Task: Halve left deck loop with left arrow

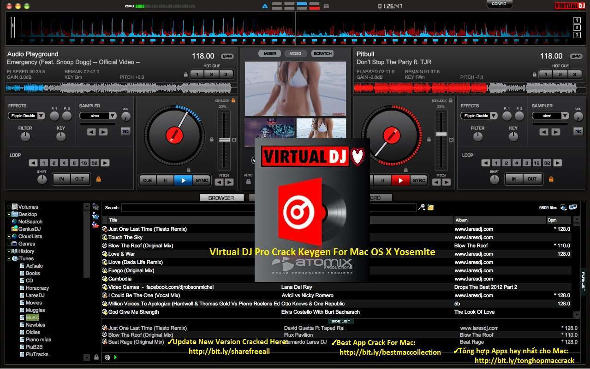Action: [33, 163]
